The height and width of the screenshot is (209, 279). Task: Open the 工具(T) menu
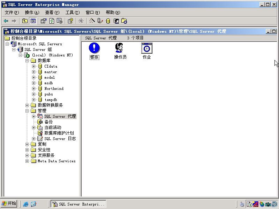point(73,13)
